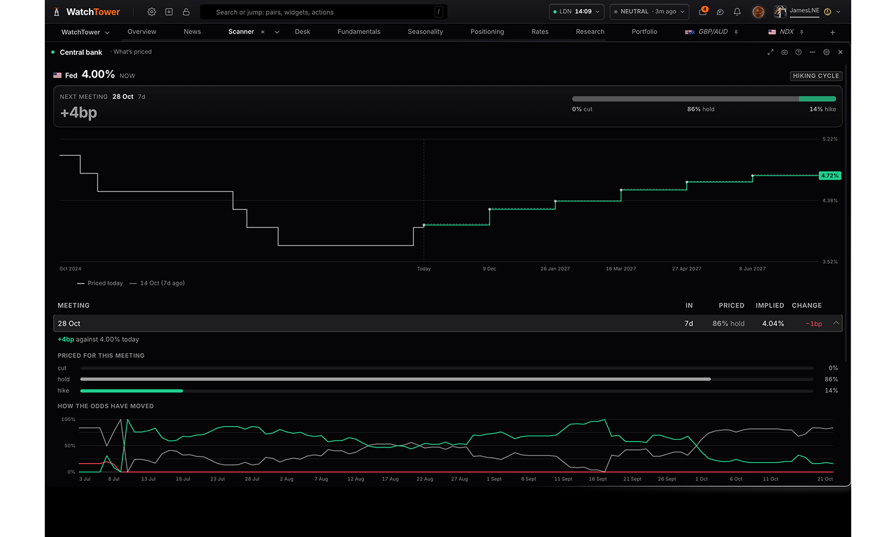Open the Fundamentals tab
The height and width of the screenshot is (537, 896).
pyautogui.click(x=359, y=32)
